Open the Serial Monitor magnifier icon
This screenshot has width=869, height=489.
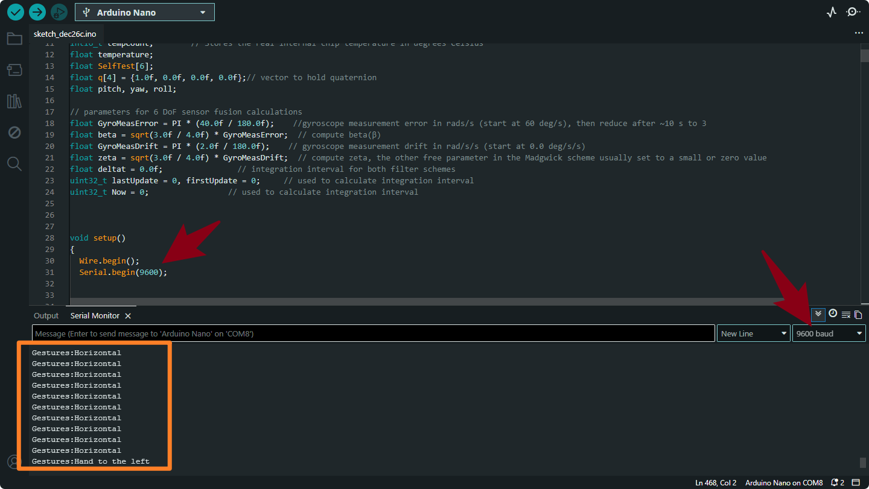(x=853, y=12)
